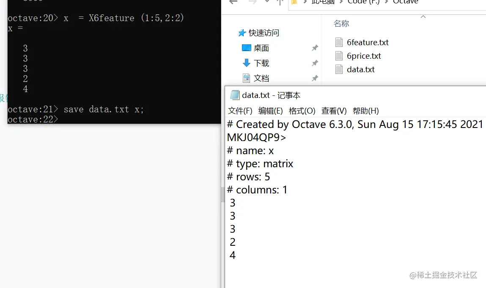Click the Quick access star icon
The image size is (486, 288).
[x=242, y=33]
